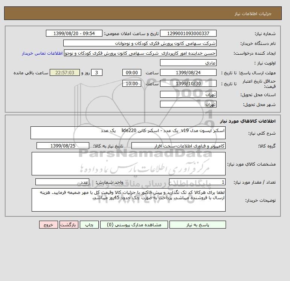This screenshot has height=281, width=290.
Task: Click the ایجاد کننده درخواست field
Action: [x=140, y=53]
